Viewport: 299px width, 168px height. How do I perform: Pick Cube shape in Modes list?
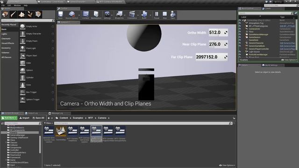click(x=37, y=63)
